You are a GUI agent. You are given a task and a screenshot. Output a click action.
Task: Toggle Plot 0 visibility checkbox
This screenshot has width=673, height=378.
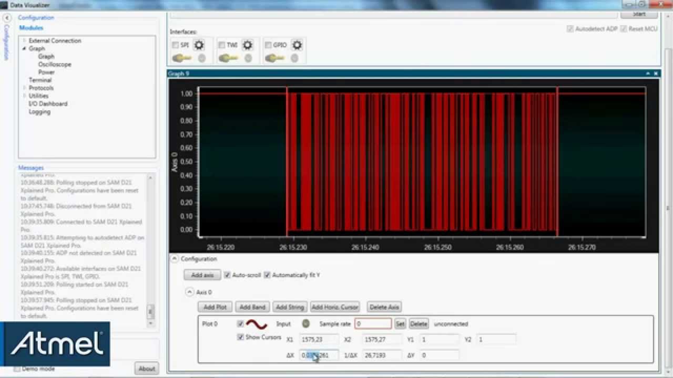240,324
